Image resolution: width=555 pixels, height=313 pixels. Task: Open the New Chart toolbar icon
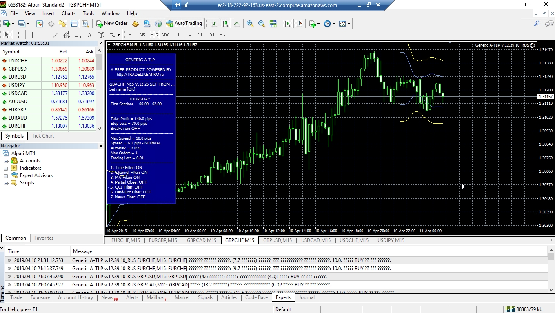point(7,24)
